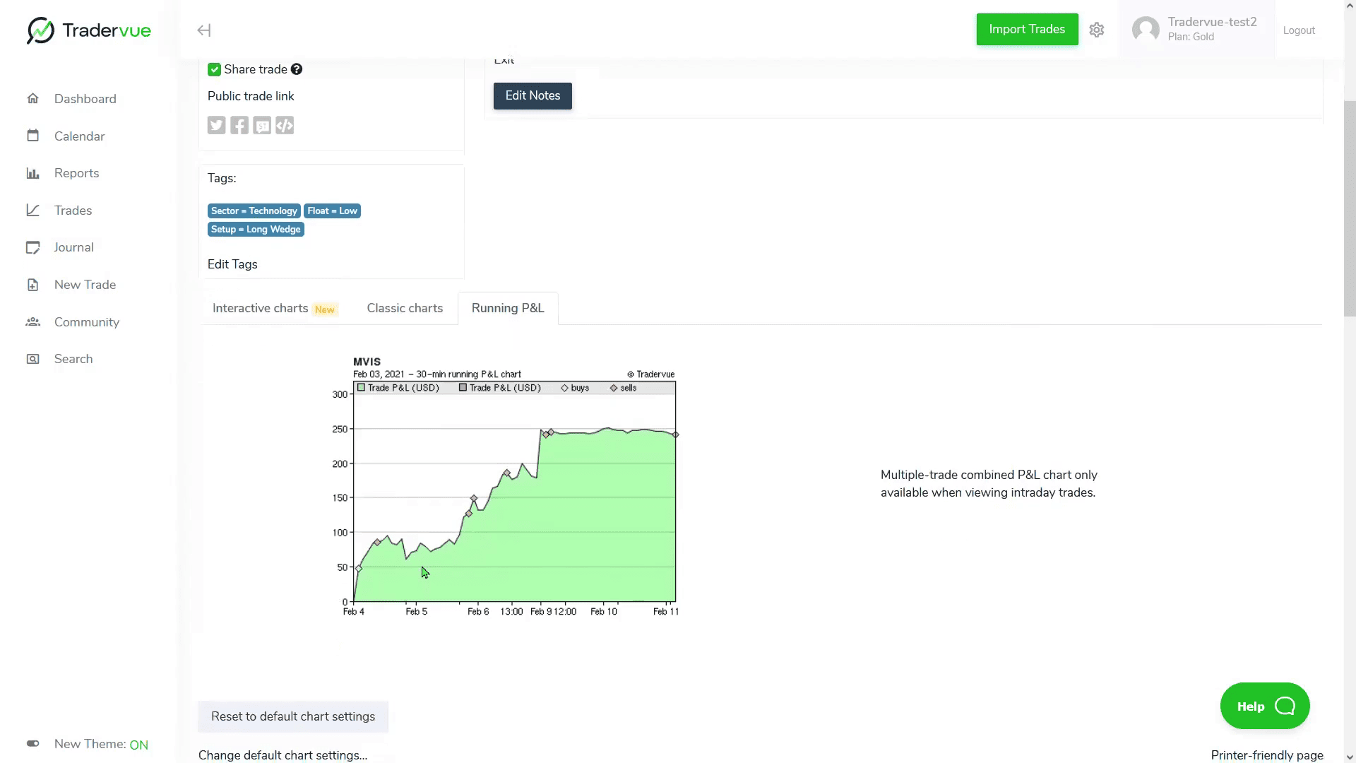Uncheck the Share trade checkbox
The image size is (1356, 763).
coord(214,69)
